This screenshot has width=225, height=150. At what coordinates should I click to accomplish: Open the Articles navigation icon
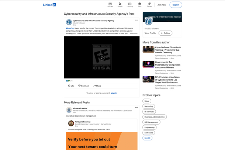coord(110,5)
